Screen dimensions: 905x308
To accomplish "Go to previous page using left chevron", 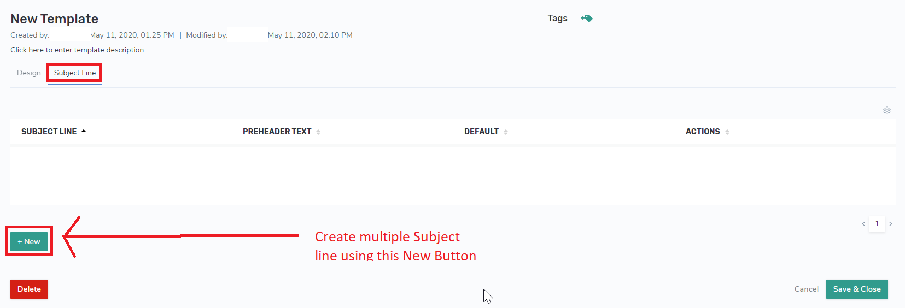I will 863,224.
